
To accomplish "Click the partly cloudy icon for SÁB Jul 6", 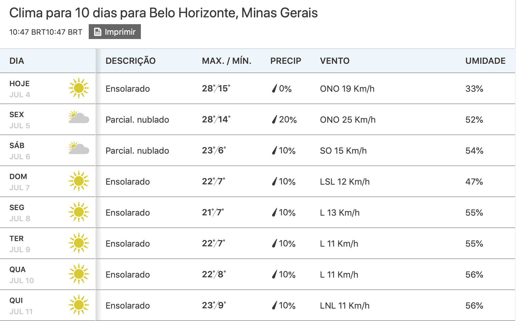I will point(79,148).
